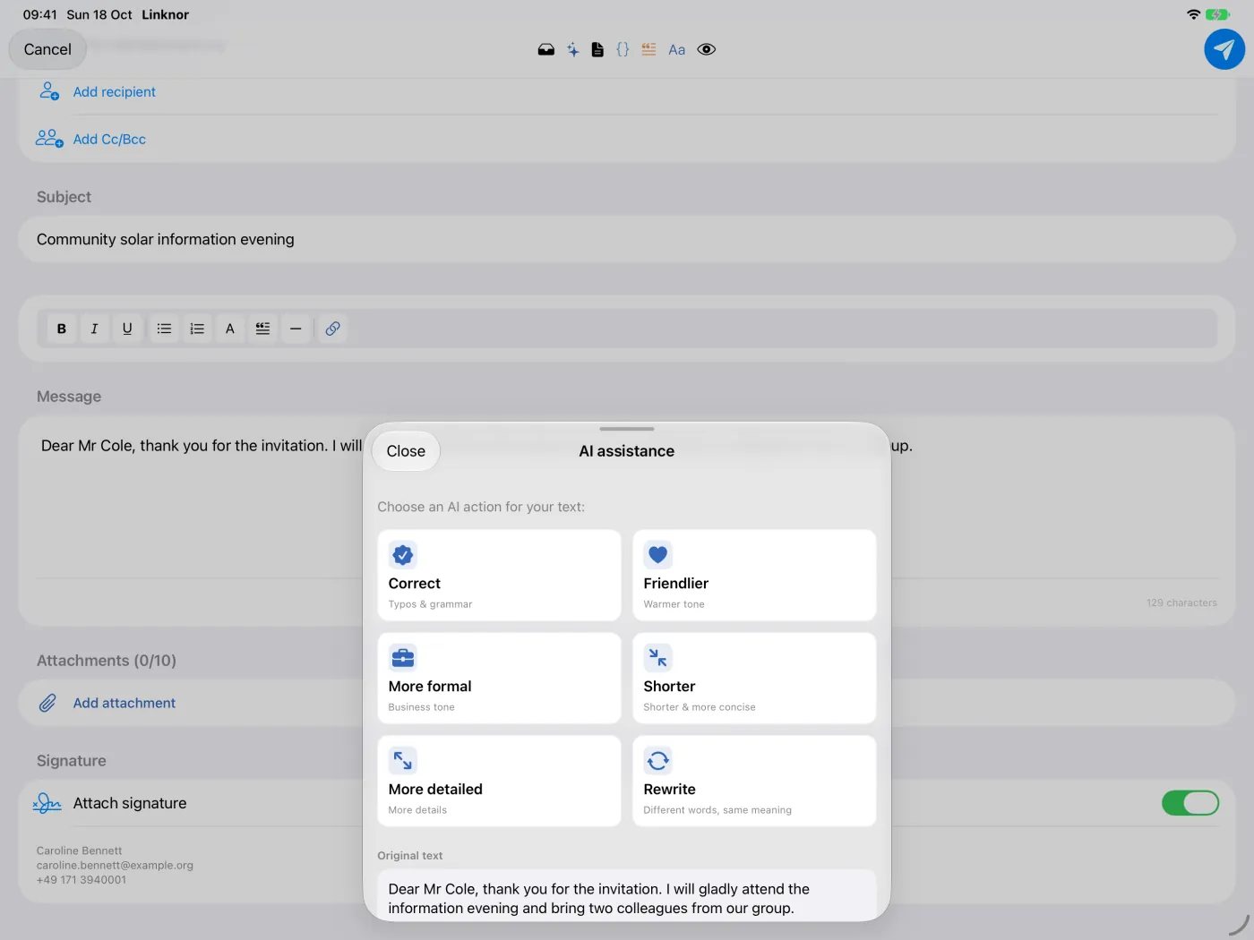
Task: Tap the caroline.bennett@example.org signature line
Action: click(x=115, y=866)
